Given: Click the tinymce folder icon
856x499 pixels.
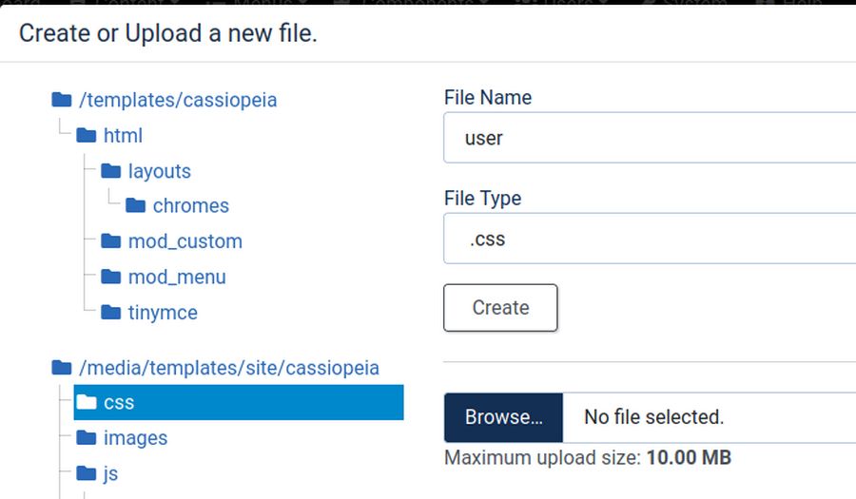Looking at the screenshot, I should coord(111,312).
